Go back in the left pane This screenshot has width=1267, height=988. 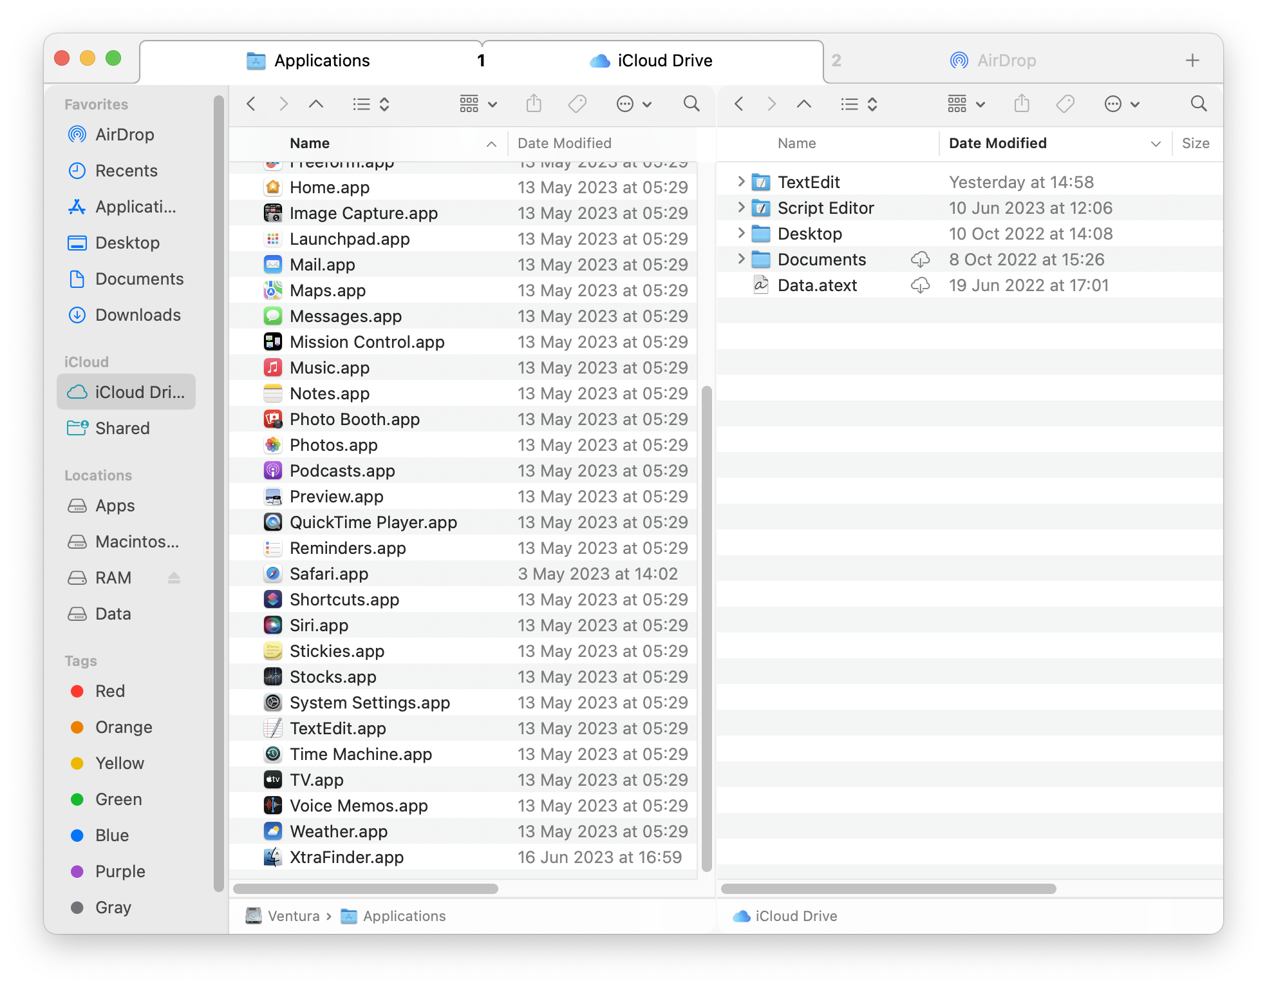(x=252, y=104)
